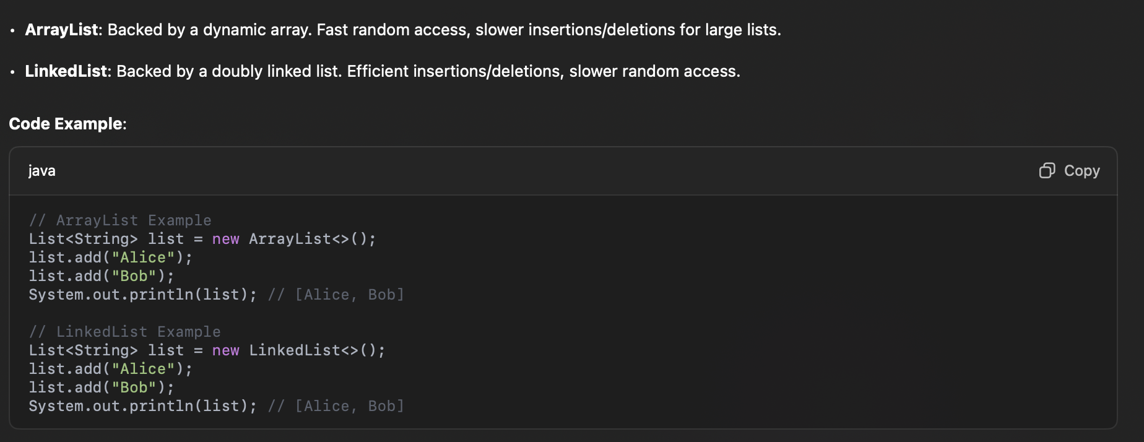The image size is (1144, 442).
Task: Click the first list.add("Alice") line
Action: click(111, 258)
